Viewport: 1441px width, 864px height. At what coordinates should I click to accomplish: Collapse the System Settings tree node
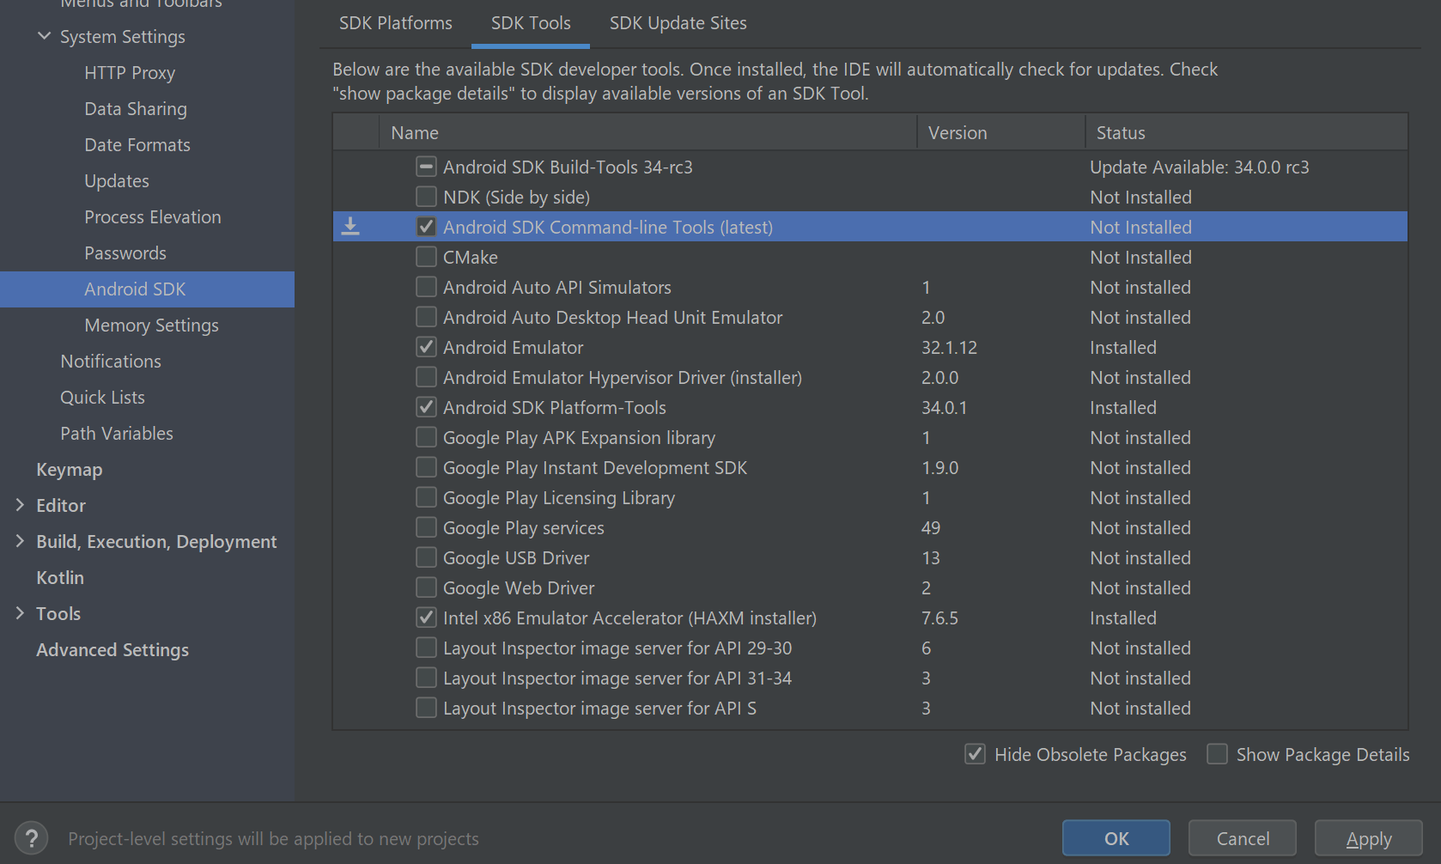(x=45, y=36)
